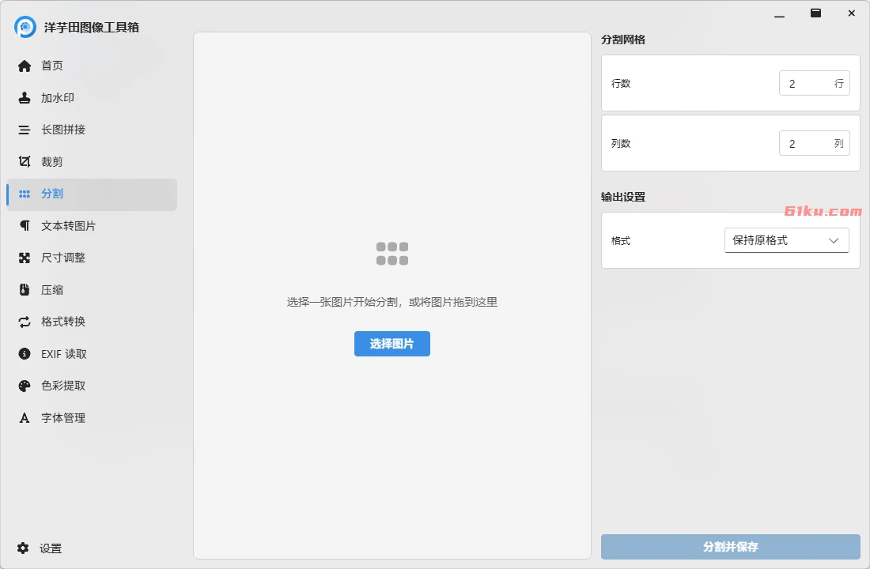Click the info icon for EXIF 读取
This screenshot has width=870, height=569.
click(25, 354)
